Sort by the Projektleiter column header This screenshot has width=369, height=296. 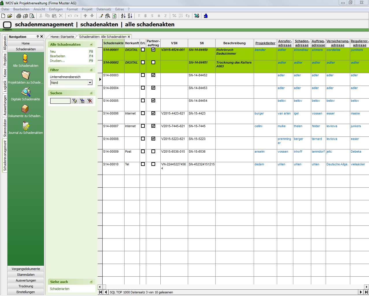click(x=265, y=43)
